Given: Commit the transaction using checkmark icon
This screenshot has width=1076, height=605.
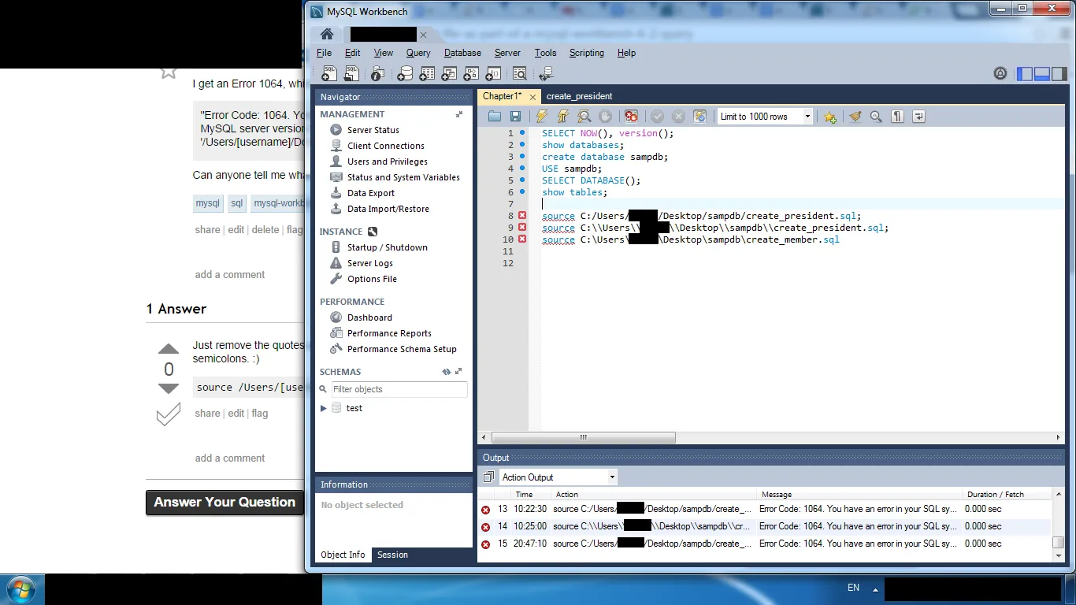Looking at the screenshot, I should [x=657, y=117].
